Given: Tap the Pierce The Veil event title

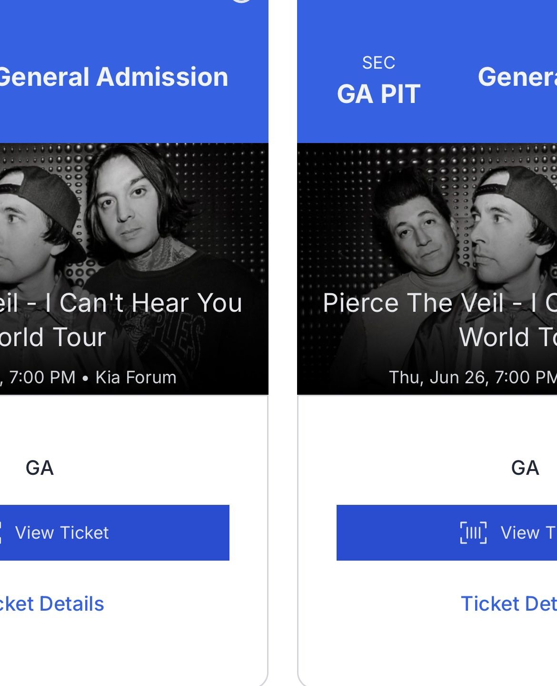Looking at the screenshot, I should coord(439,303).
